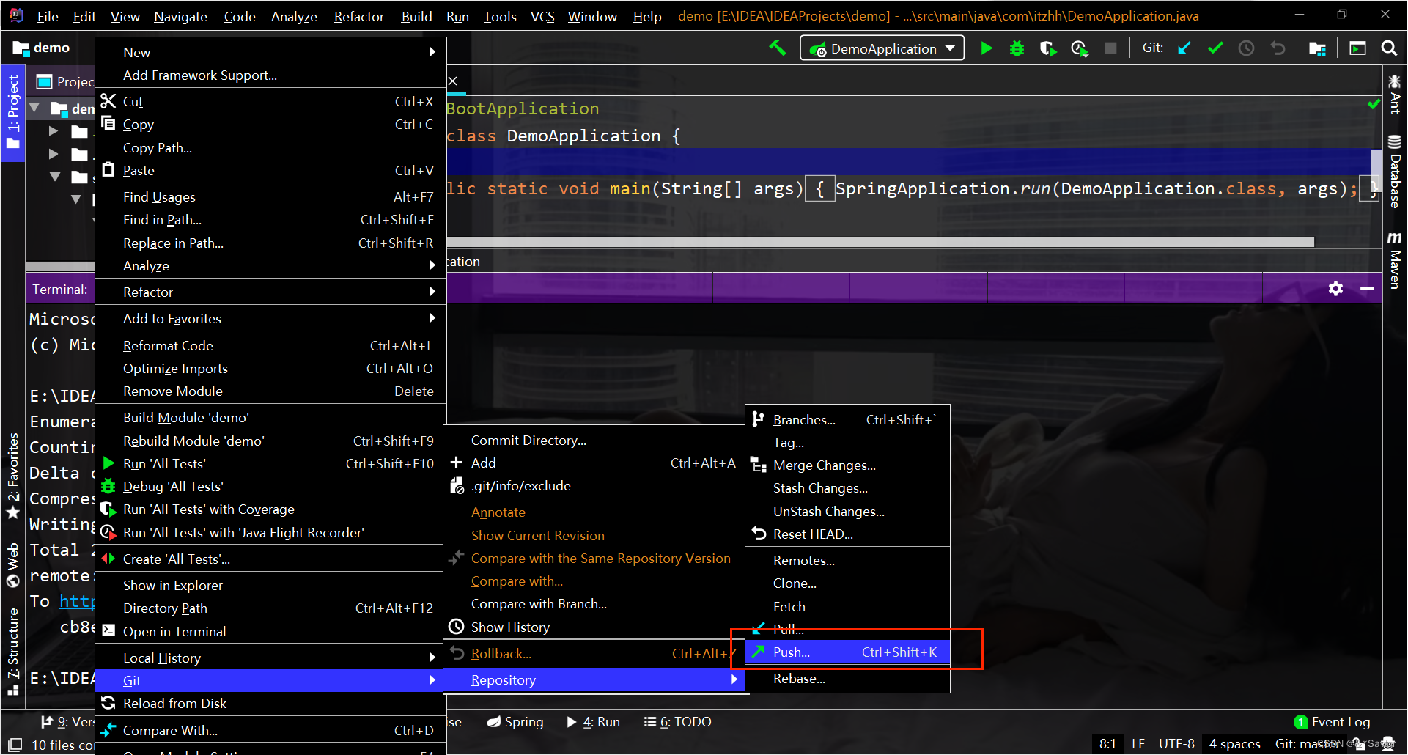Click the blue Git Update Project arrow

tap(1184, 48)
